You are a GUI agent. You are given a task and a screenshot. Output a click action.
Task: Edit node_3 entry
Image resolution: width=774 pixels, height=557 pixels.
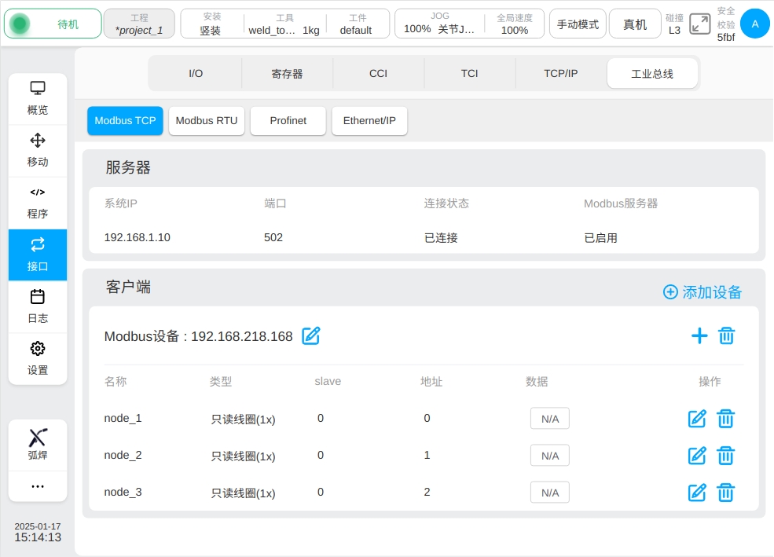(x=697, y=493)
